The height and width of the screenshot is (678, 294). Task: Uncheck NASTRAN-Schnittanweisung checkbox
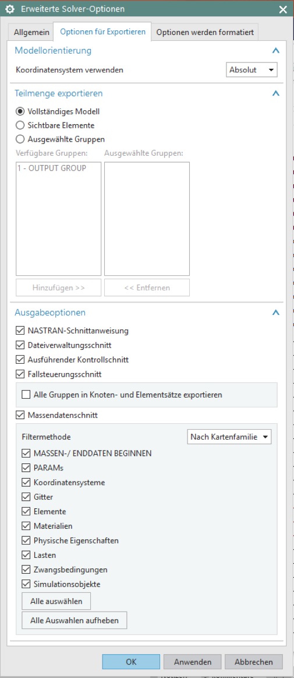coord(20,331)
